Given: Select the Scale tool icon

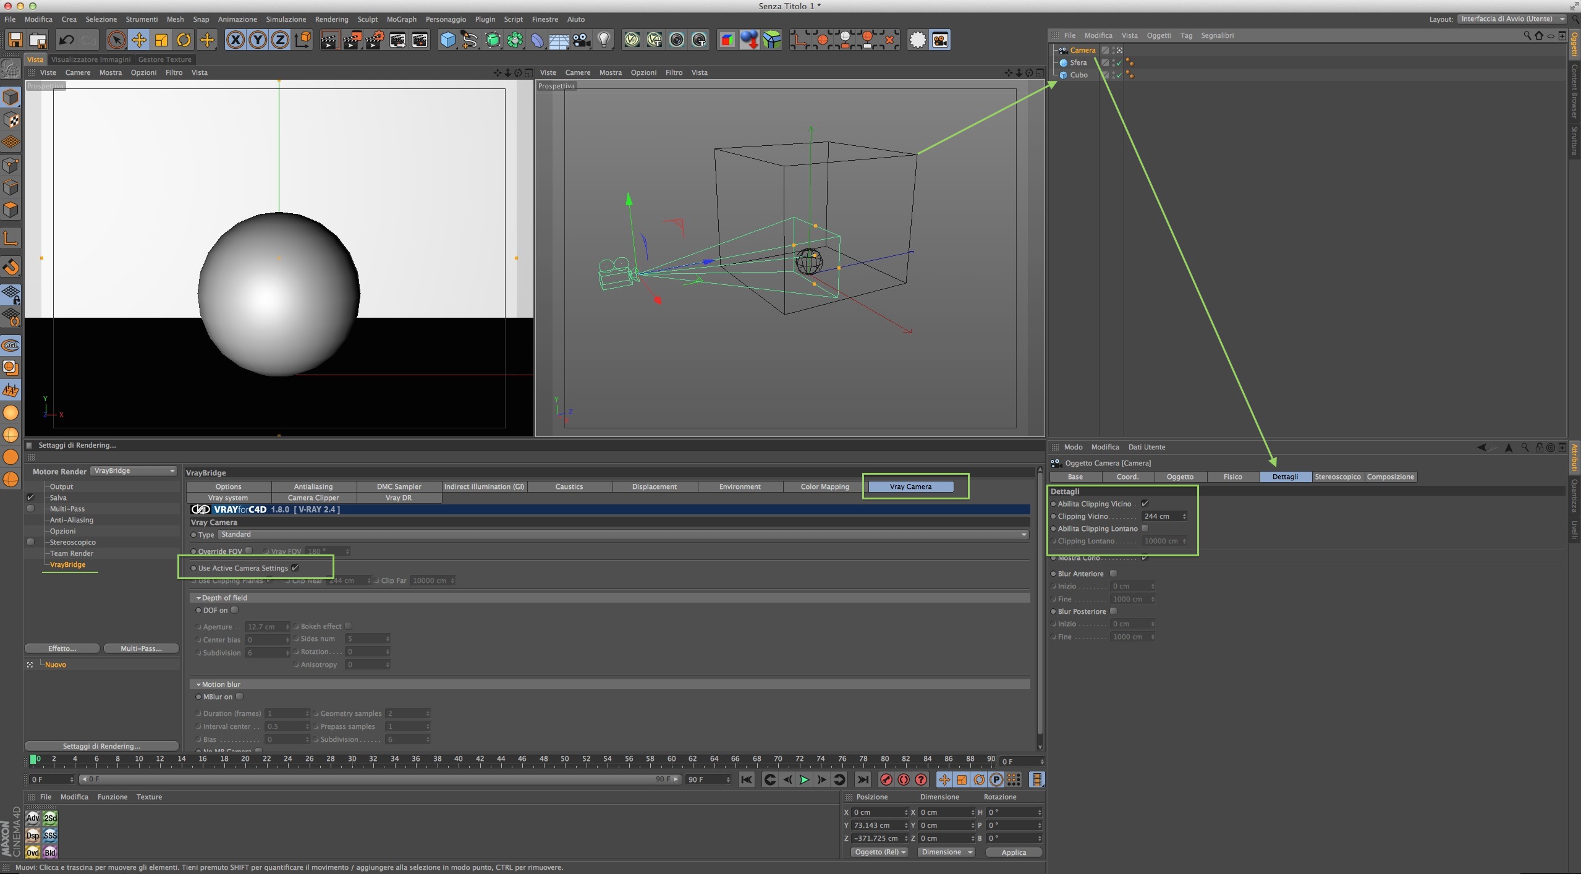Looking at the screenshot, I should point(161,40).
